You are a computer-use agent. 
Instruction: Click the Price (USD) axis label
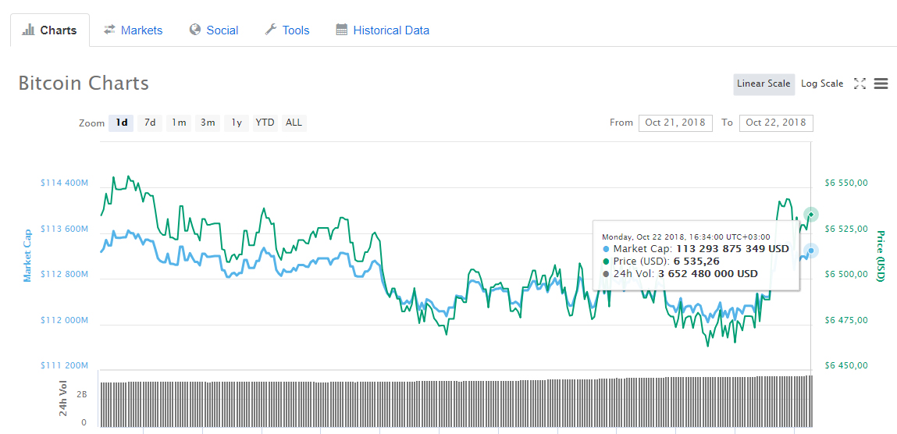(x=881, y=256)
